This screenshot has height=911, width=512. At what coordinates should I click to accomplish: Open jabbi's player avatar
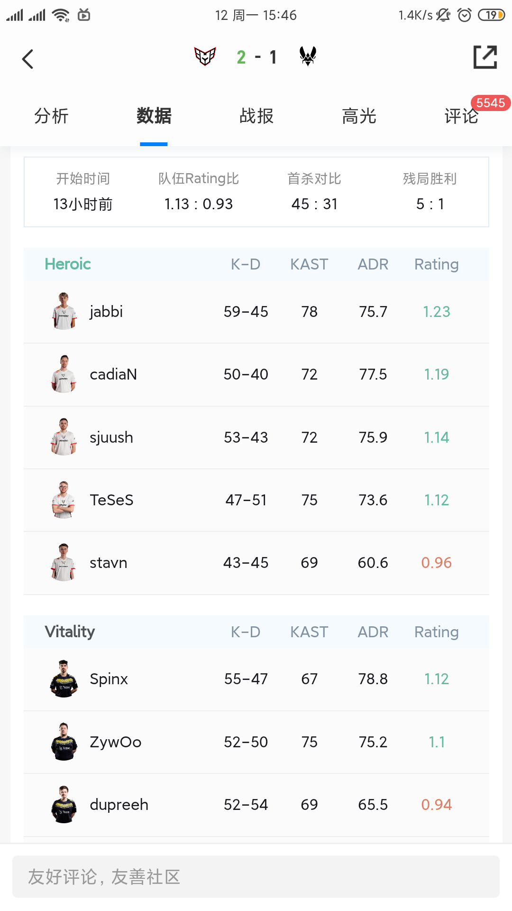64,311
